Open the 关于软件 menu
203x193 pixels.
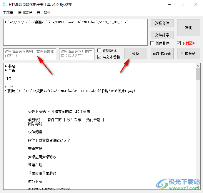44,13
